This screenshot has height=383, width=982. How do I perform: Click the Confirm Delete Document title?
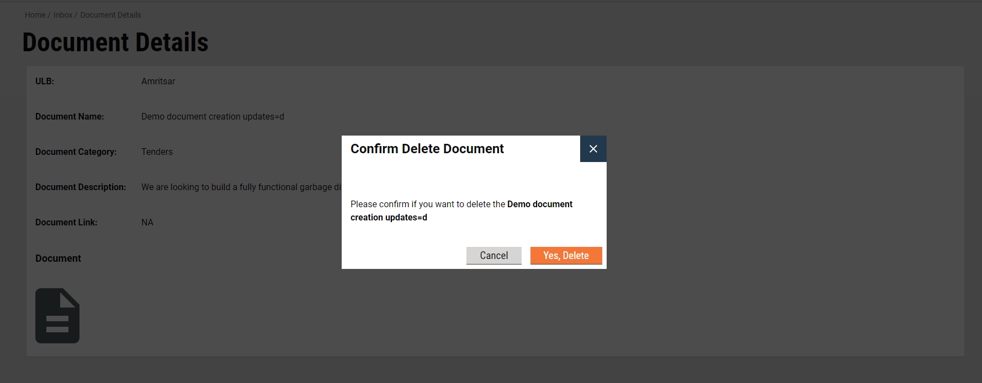(x=427, y=149)
